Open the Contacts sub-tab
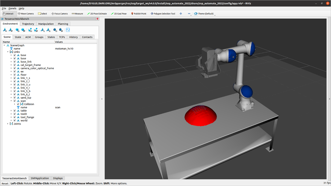 [87, 37]
